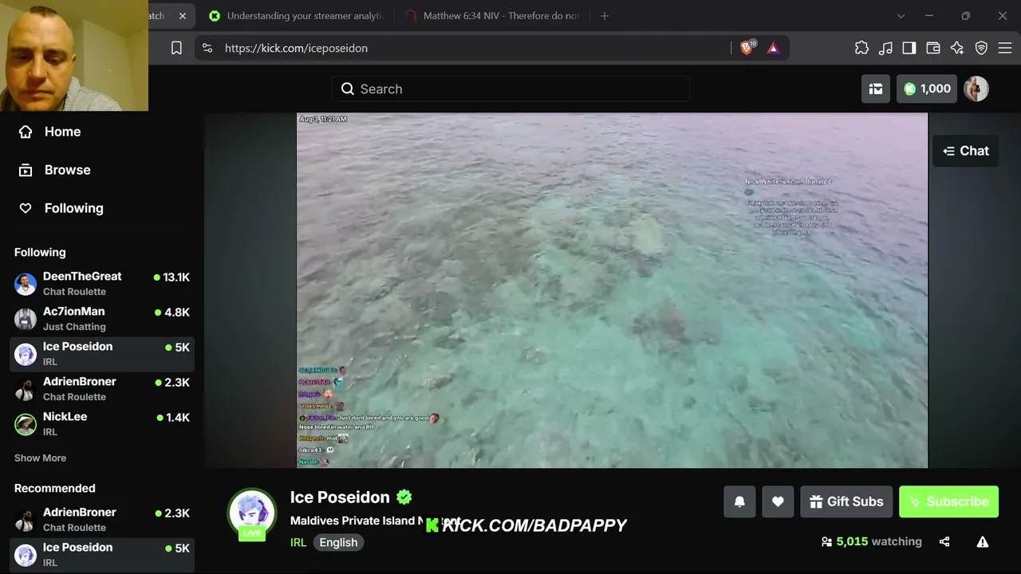
Task: Expand the tab search dropdown chevron
Action: pos(901,16)
